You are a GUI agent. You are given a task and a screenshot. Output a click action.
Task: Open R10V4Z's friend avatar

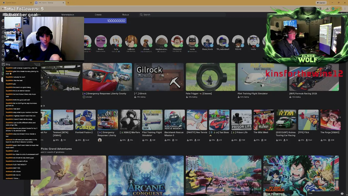click(238, 42)
